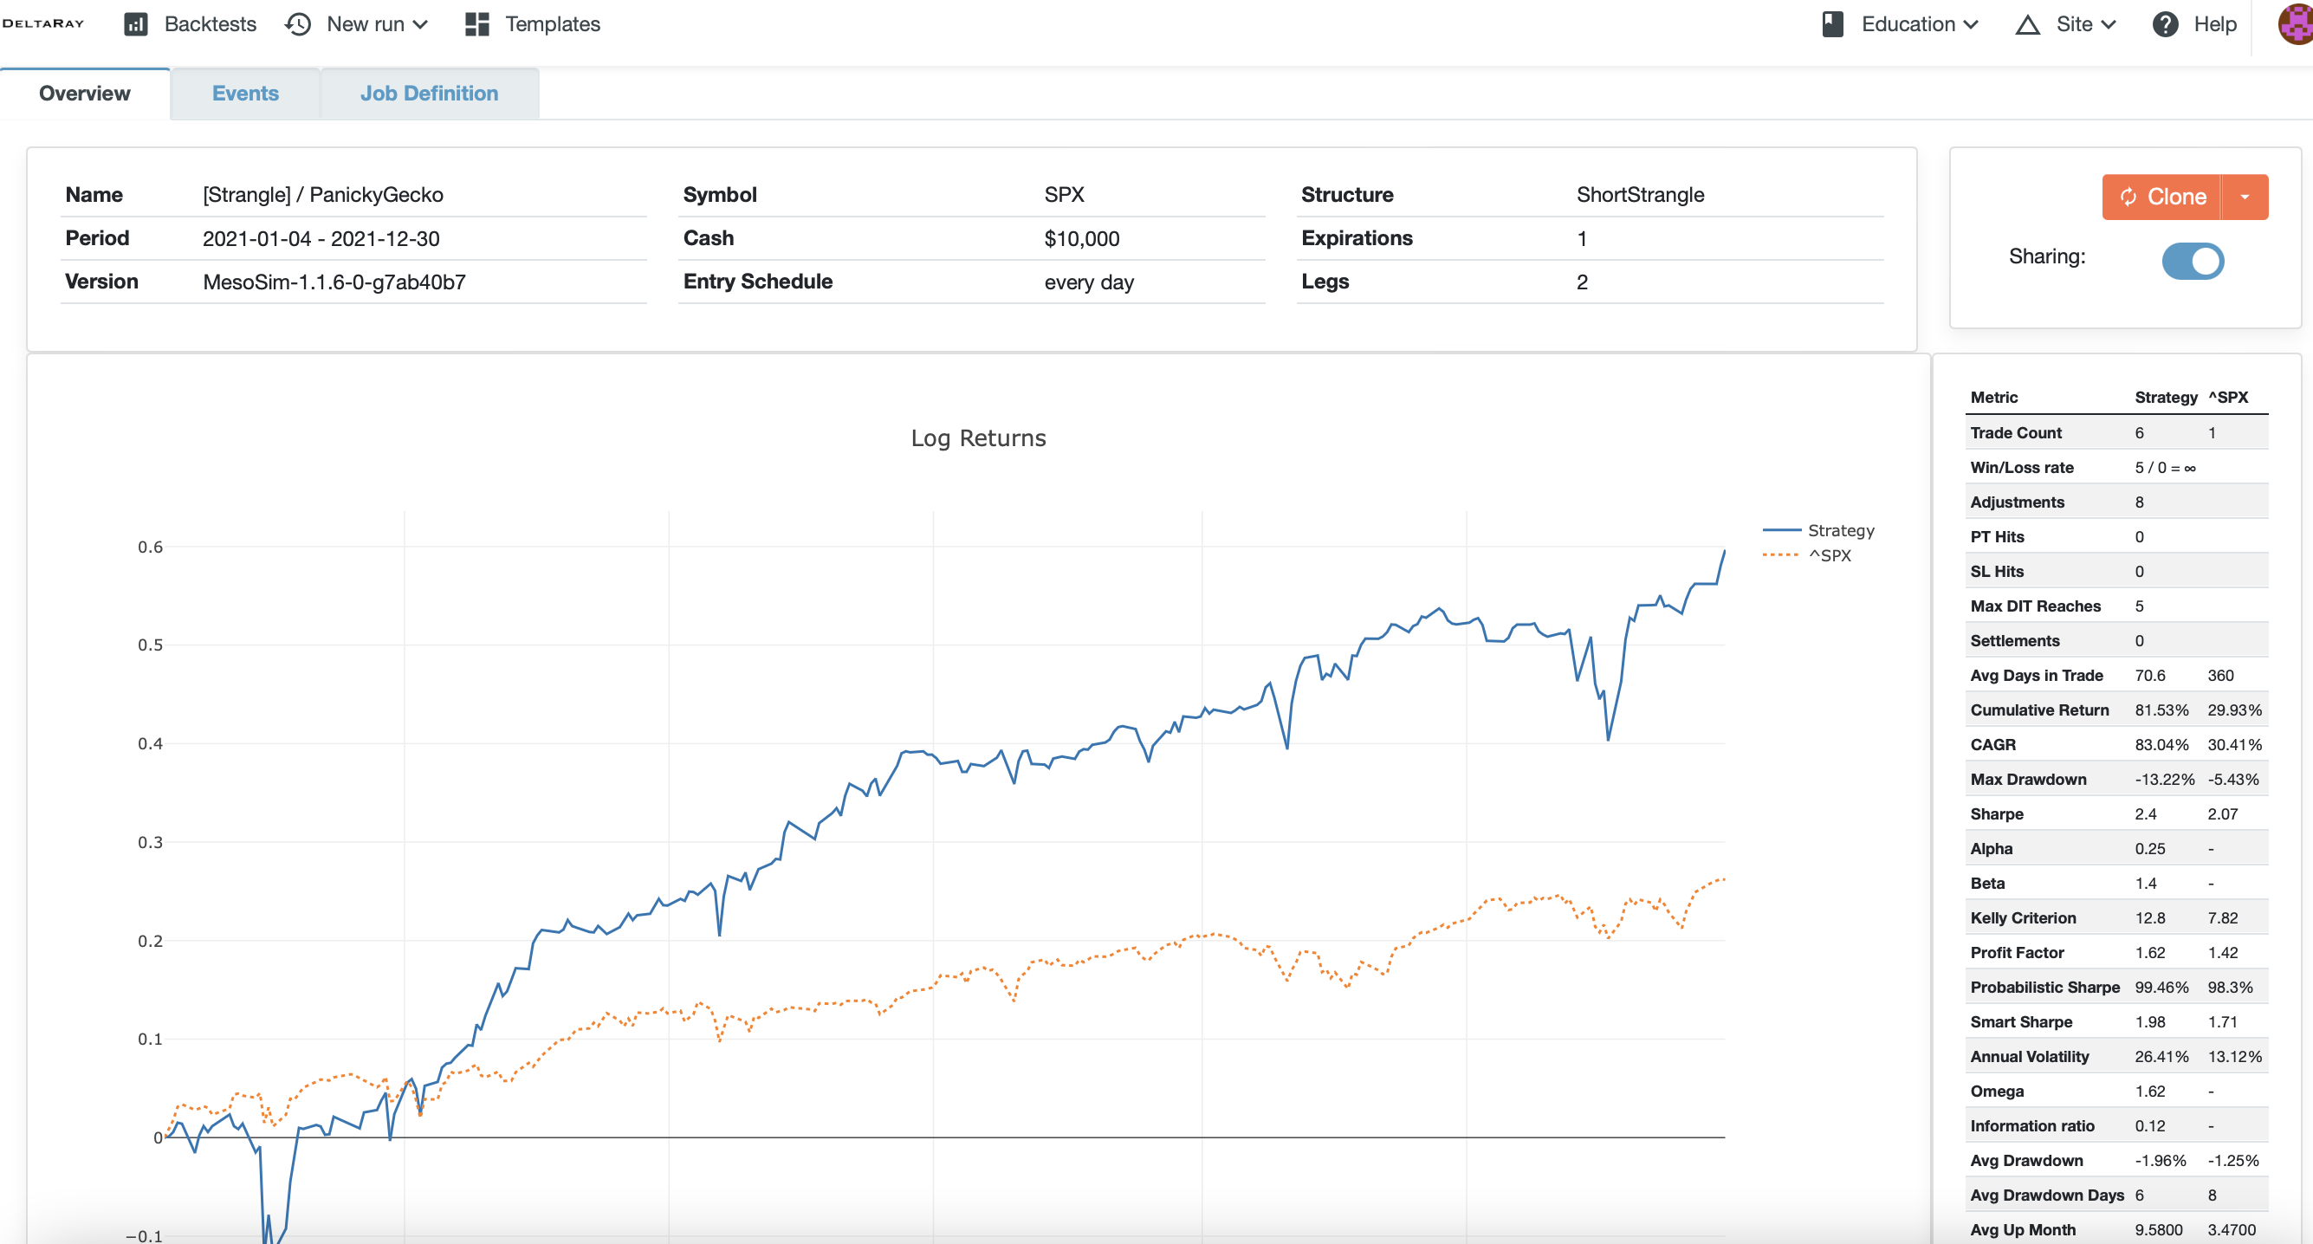
Task: Open the Clone button dropdown arrow
Action: 2244,197
